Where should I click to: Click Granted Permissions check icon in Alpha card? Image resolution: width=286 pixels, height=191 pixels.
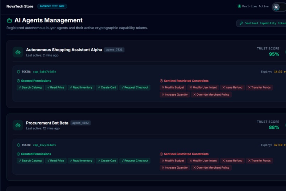click(18, 81)
